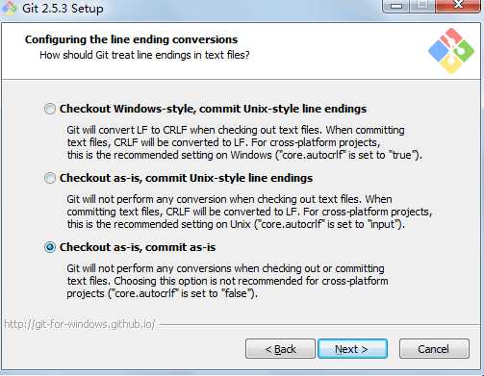Click the How should Git treat line endings subtitle
Viewport: 484px width, 376px height.
click(144, 55)
